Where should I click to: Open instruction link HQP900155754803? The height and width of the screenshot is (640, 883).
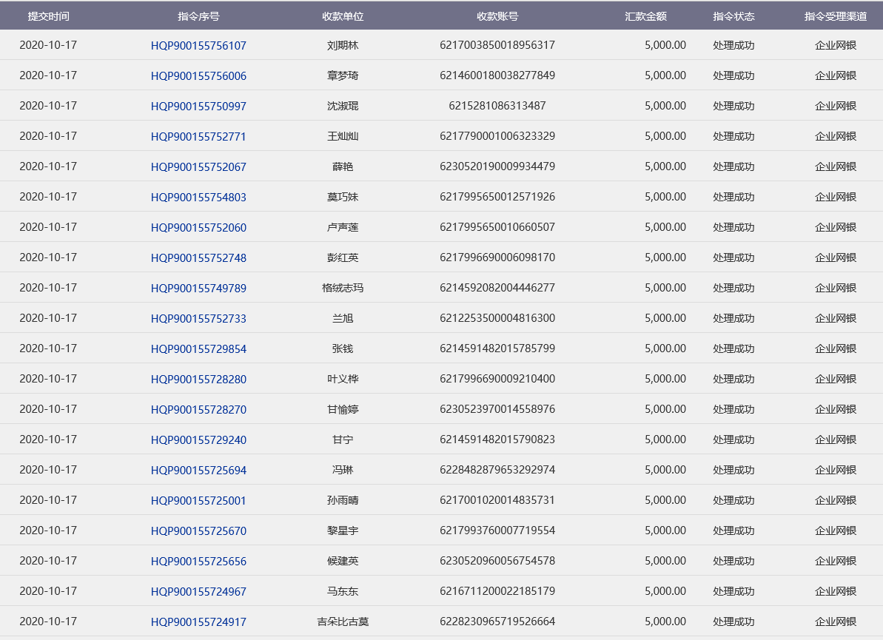(198, 198)
